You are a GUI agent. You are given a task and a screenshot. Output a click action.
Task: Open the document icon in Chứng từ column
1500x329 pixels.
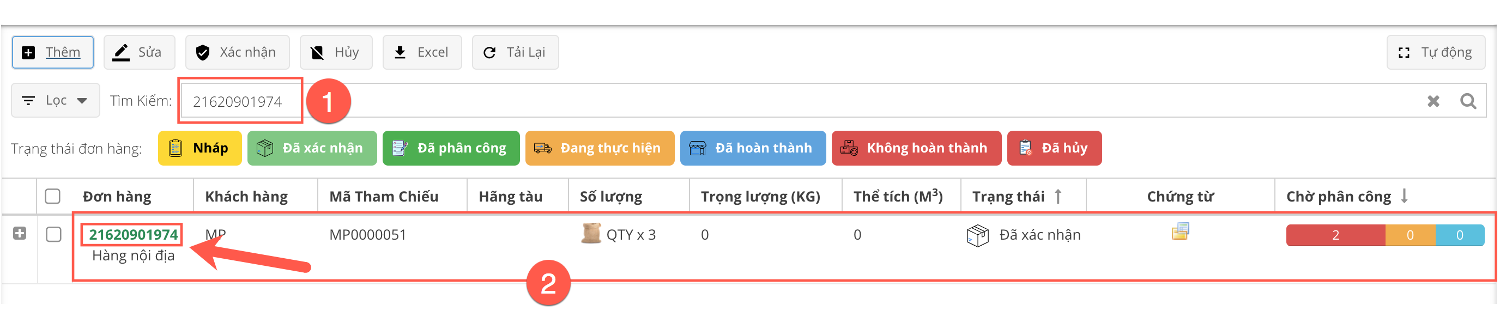pyautogui.click(x=1180, y=231)
